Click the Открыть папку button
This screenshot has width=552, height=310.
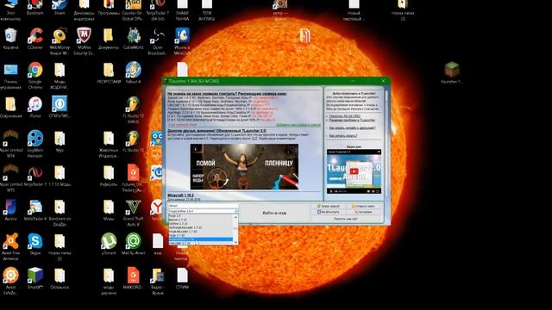click(x=364, y=207)
